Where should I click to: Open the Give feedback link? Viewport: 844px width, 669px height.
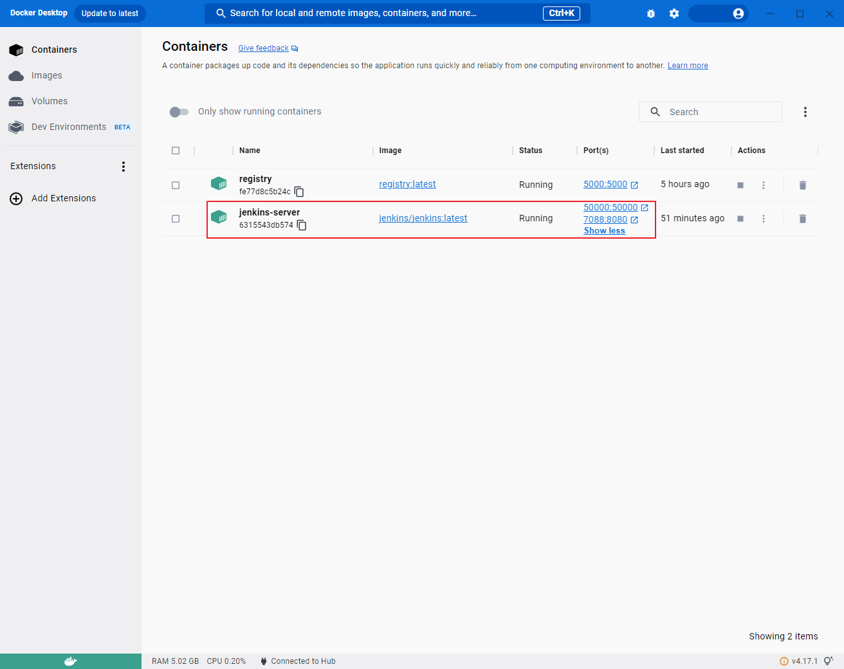tap(263, 48)
